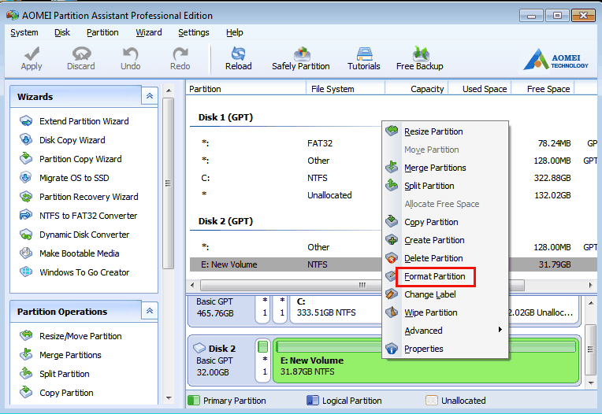Image resolution: width=602 pixels, height=414 pixels.
Task: Click the disk map scrollbar down arrow
Action: (x=590, y=383)
